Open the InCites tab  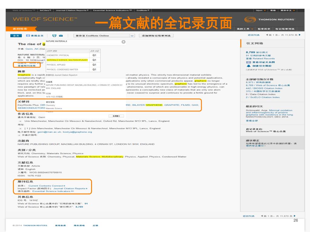pos(45,11)
